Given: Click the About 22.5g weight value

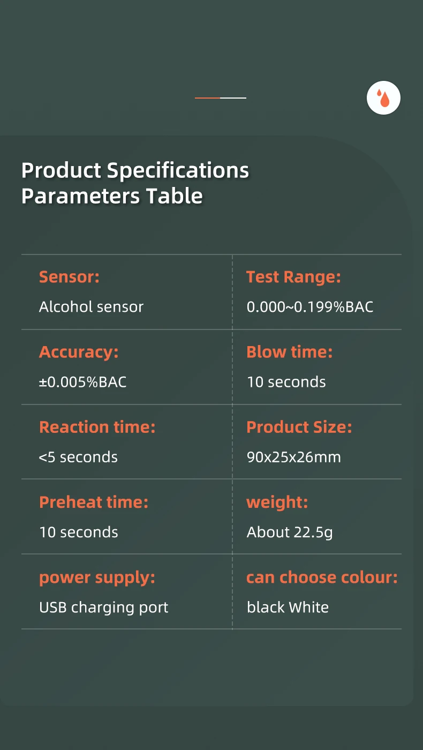Looking at the screenshot, I should 290,532.
